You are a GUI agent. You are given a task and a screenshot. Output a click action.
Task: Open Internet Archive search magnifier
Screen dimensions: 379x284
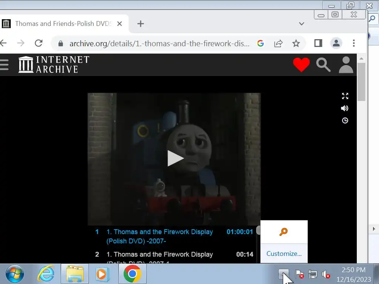point(323,65)
